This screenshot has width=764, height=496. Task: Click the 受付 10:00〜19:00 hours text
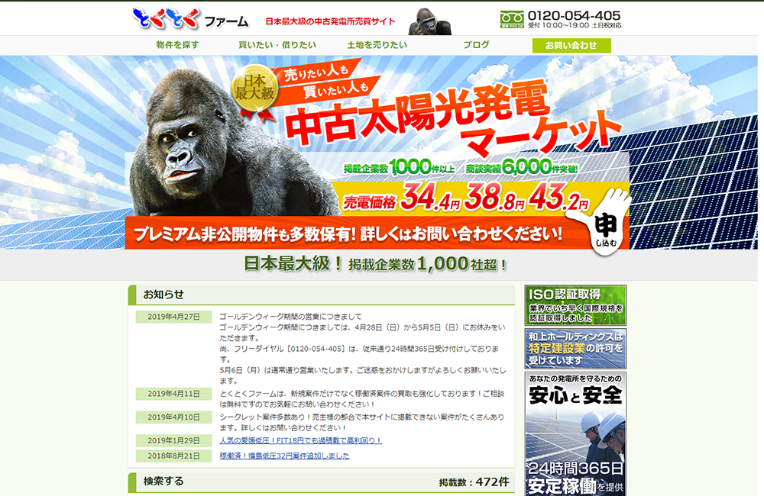tap(575, 26)
